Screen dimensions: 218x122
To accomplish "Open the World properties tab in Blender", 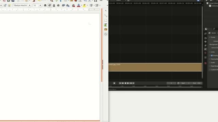I will (205, 53).
